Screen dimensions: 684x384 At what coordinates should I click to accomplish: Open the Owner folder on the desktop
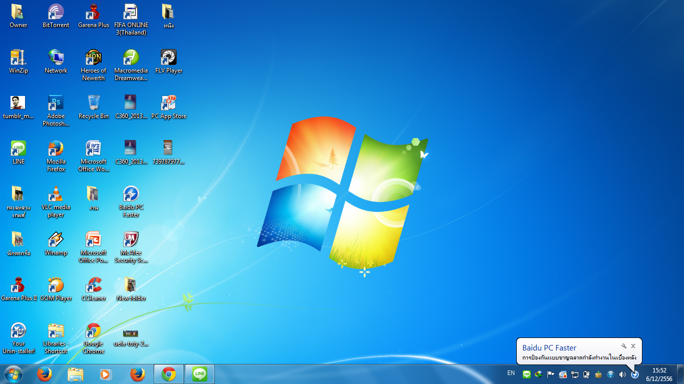tap(18, 15)
